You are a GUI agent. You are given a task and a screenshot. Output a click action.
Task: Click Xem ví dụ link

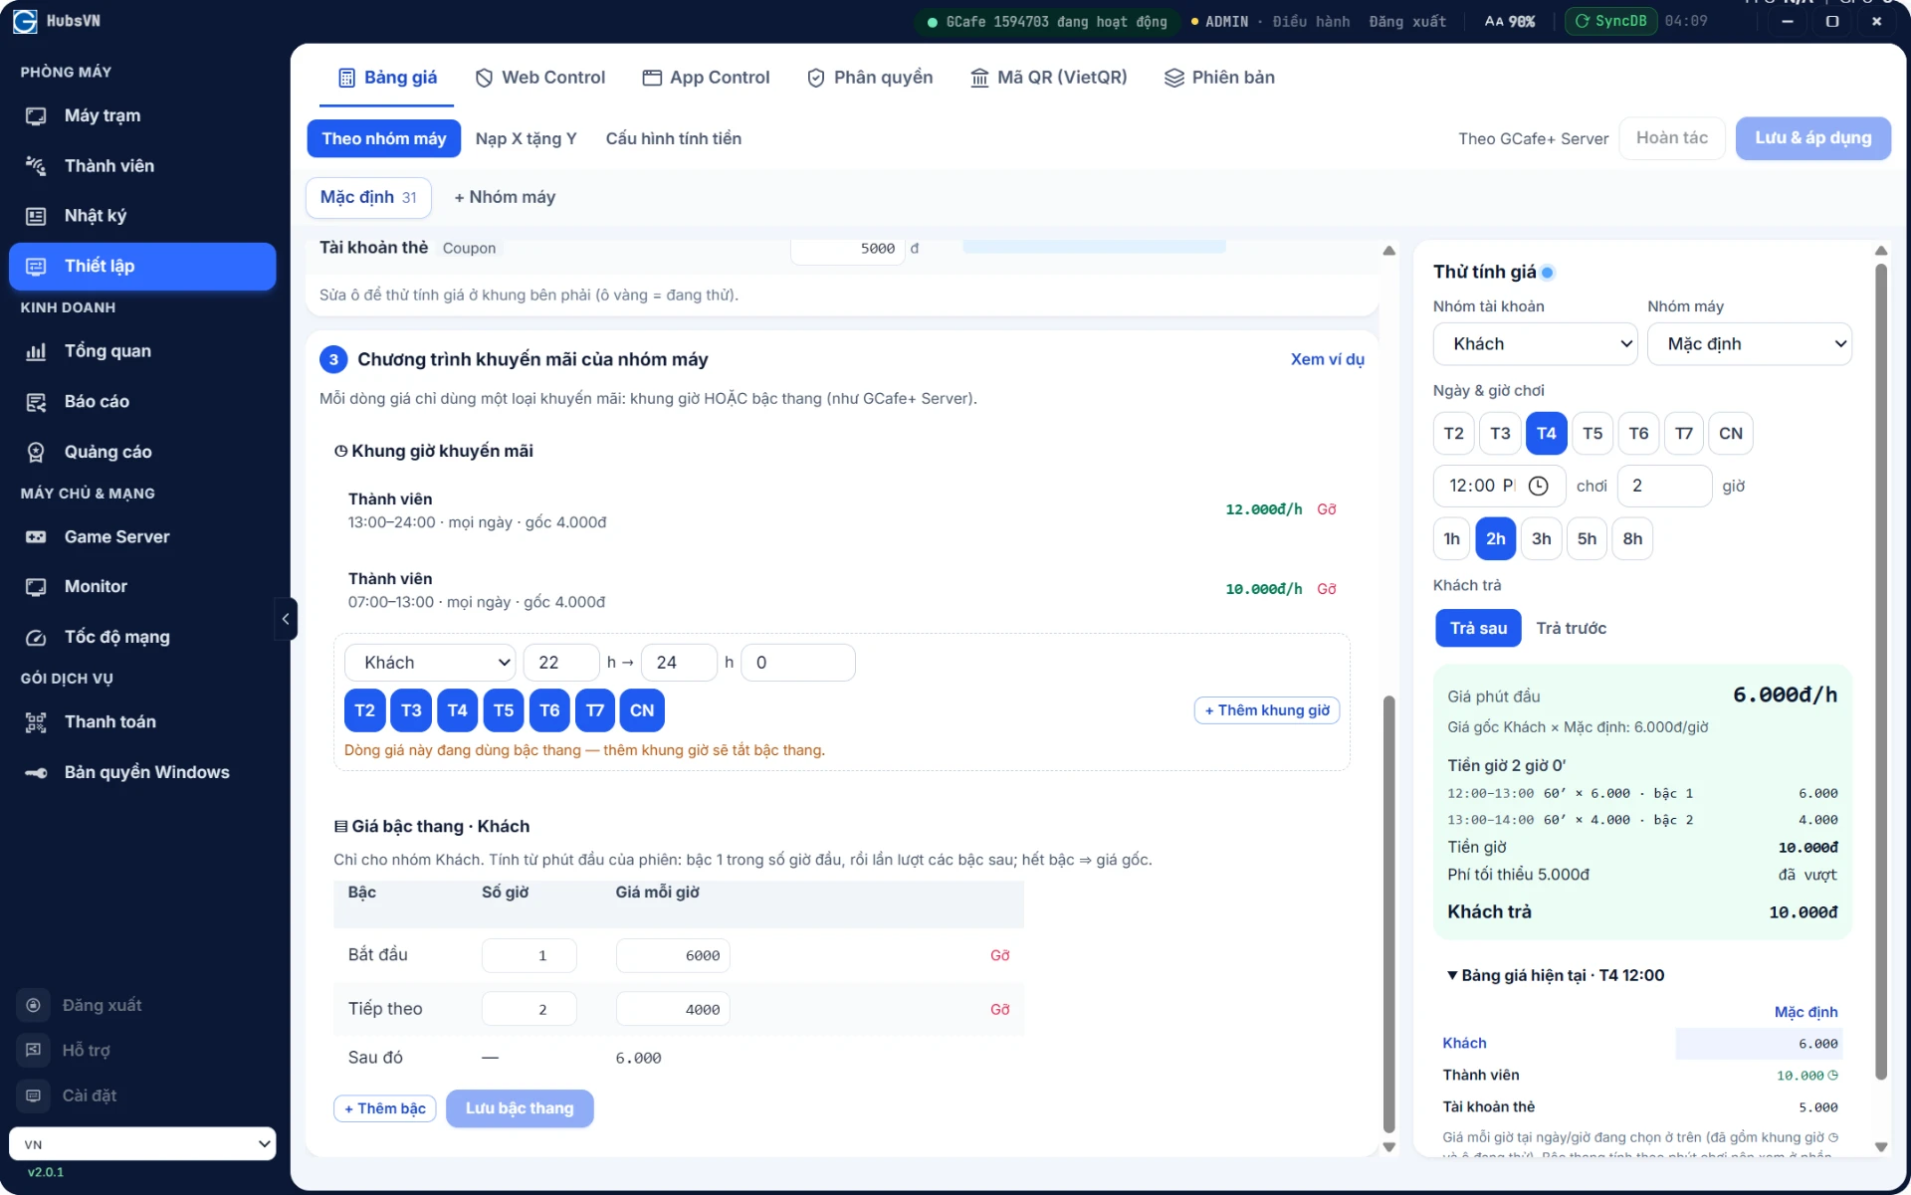(x=1327, y=359)
